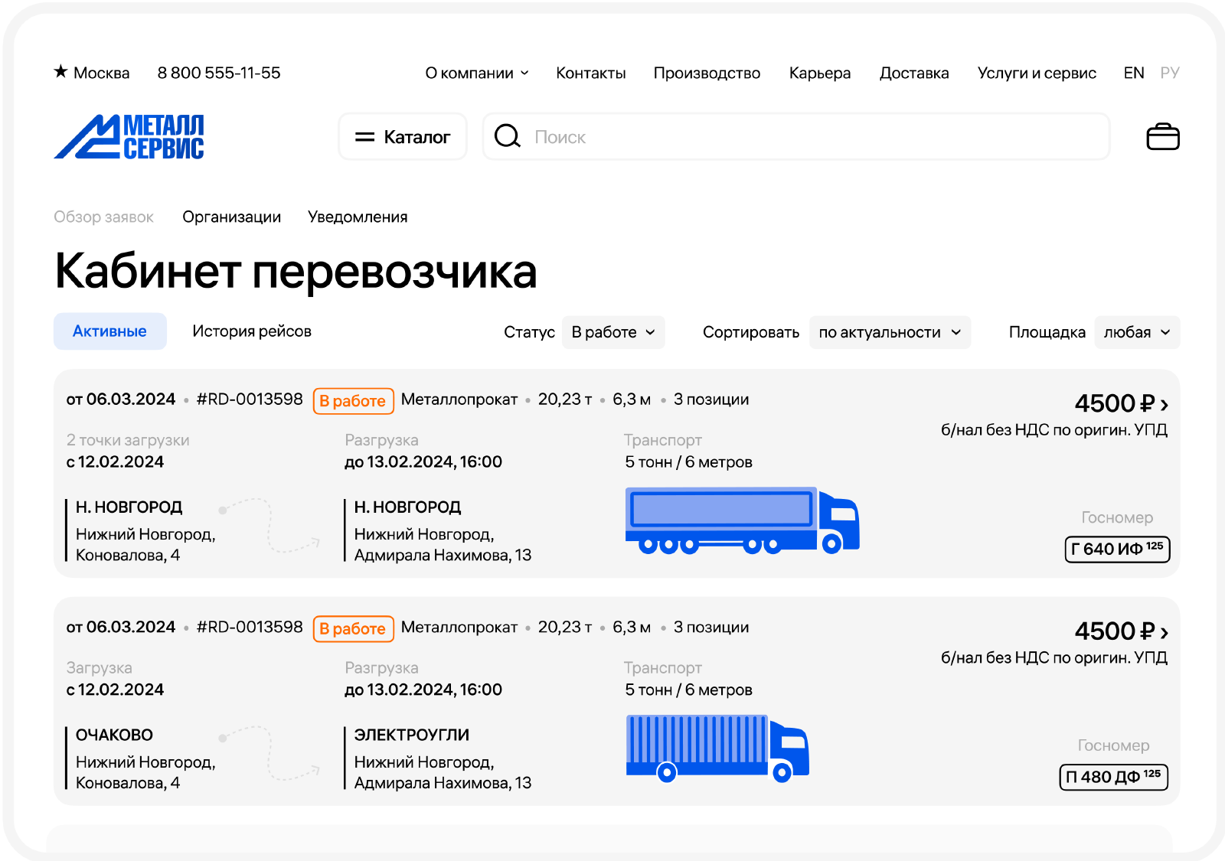Open the Каталог button
Image resolution: width=1225 pixels, height=861 pixels.
pyautogui.click(x=403, y=137)
